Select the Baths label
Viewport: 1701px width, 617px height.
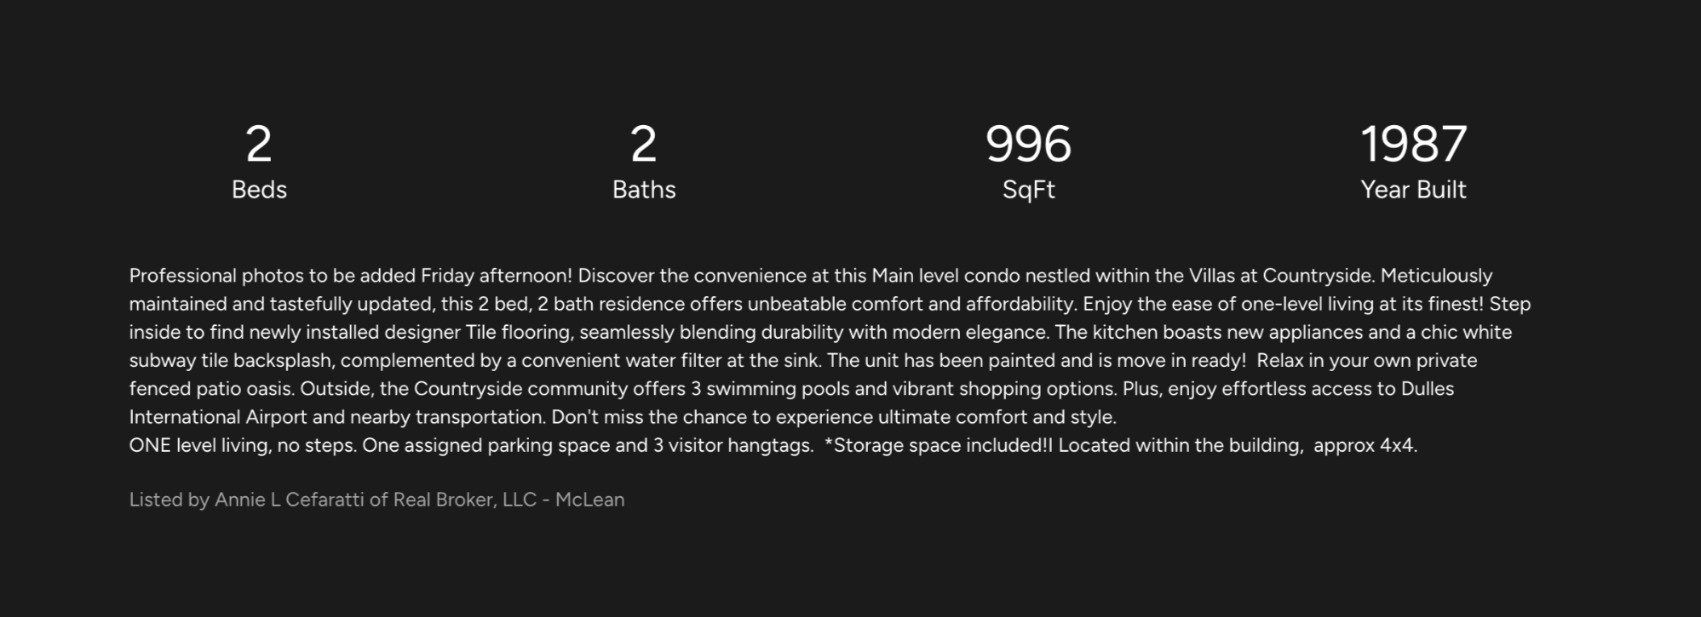pos(644,190)
